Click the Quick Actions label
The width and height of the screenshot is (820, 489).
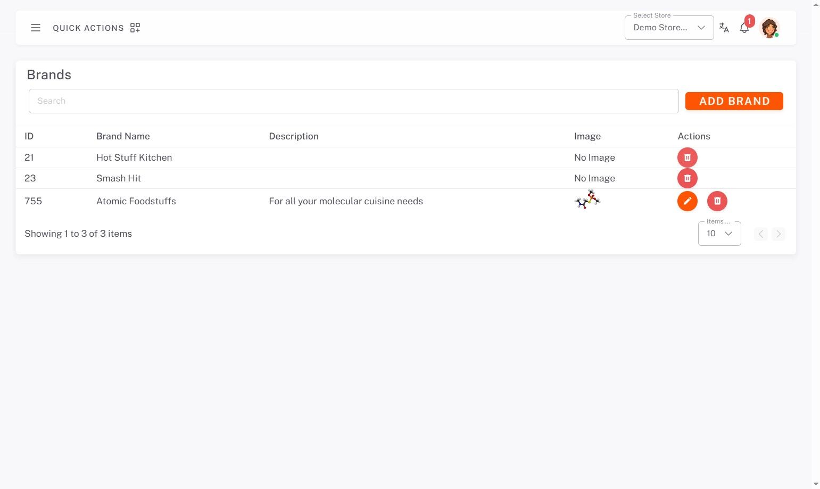(x=88, y=28)
